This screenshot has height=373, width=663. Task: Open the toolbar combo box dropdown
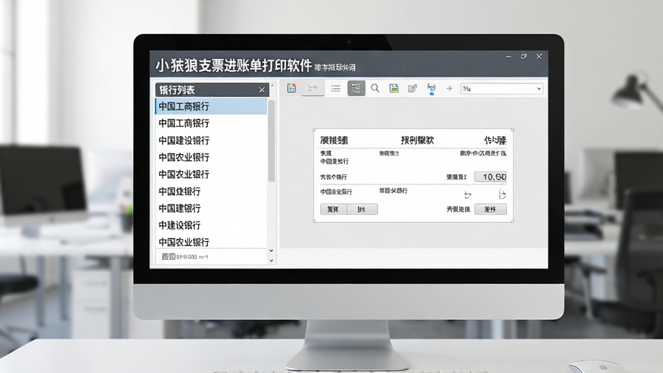[x=539, y=89]
